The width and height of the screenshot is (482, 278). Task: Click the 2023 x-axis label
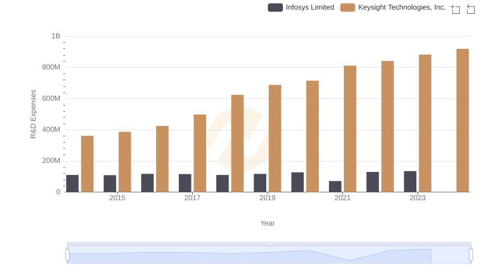[x=418, y=198]
